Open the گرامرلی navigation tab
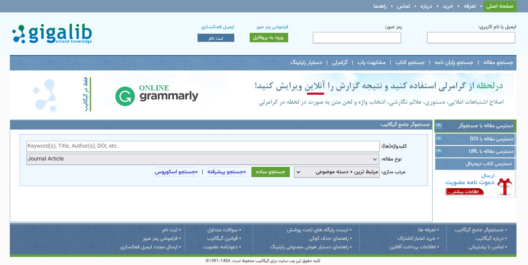The width and height of the screenshot is (528, 265). 339,62
